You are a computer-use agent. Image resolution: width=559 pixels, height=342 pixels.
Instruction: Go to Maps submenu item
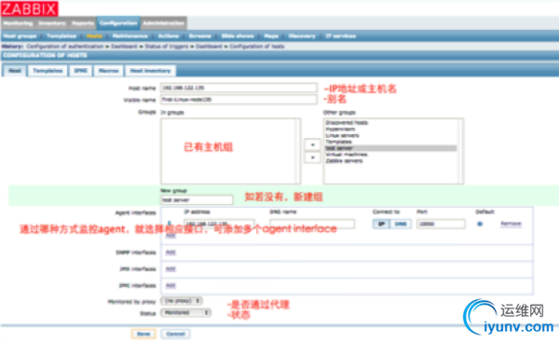[271, 36]
